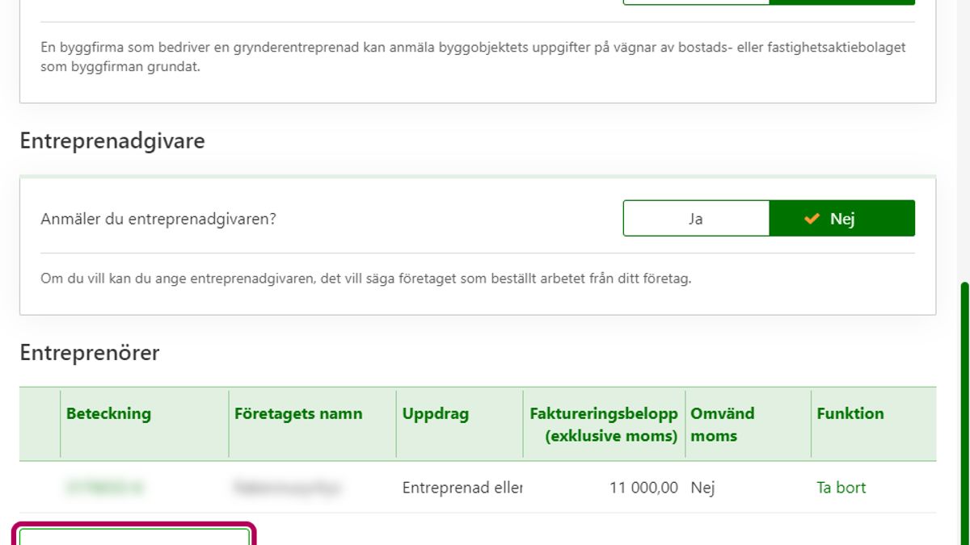Click the orange checkmark icon on Nej

point(812,219)
